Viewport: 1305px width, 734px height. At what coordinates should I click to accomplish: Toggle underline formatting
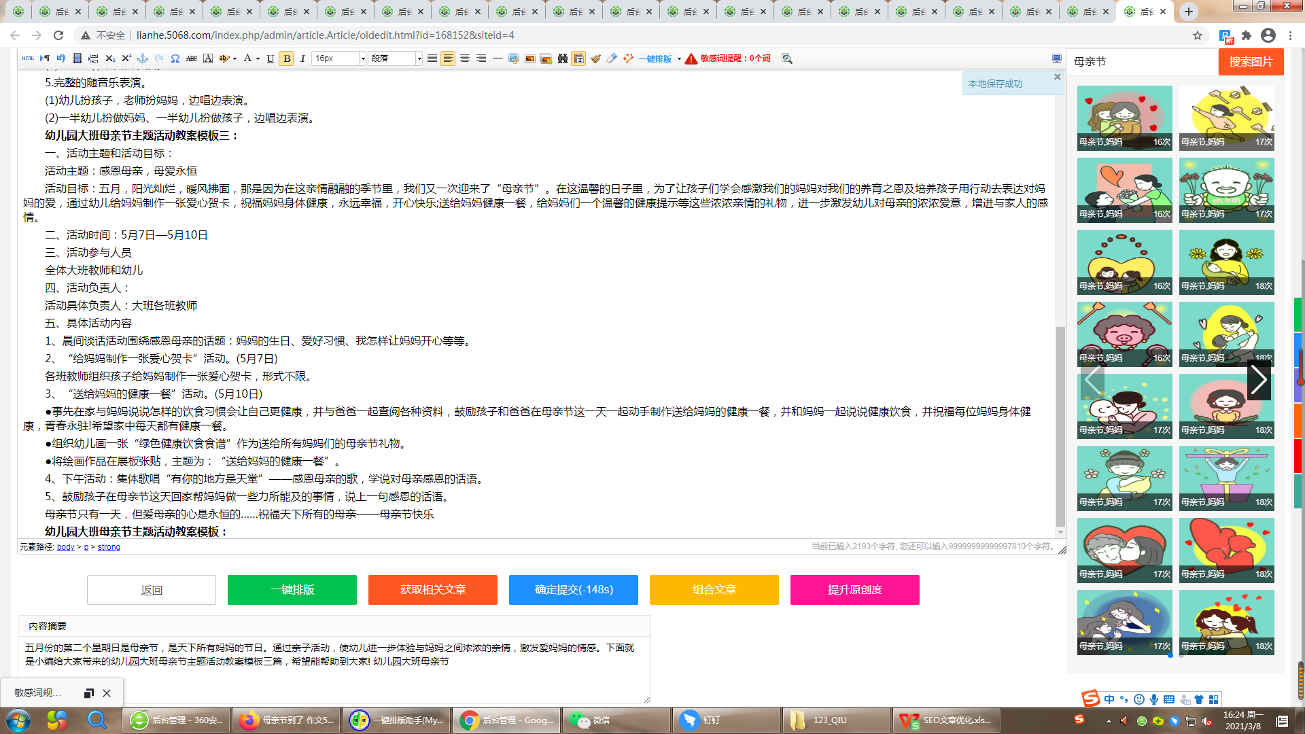click(271, 58)
